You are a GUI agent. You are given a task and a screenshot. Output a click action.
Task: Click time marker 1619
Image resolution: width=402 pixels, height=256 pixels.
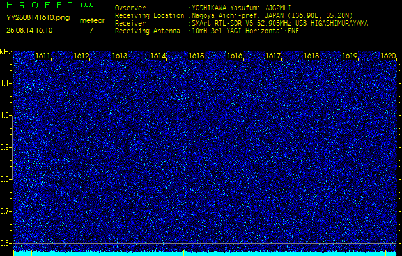tap(350, 56)
